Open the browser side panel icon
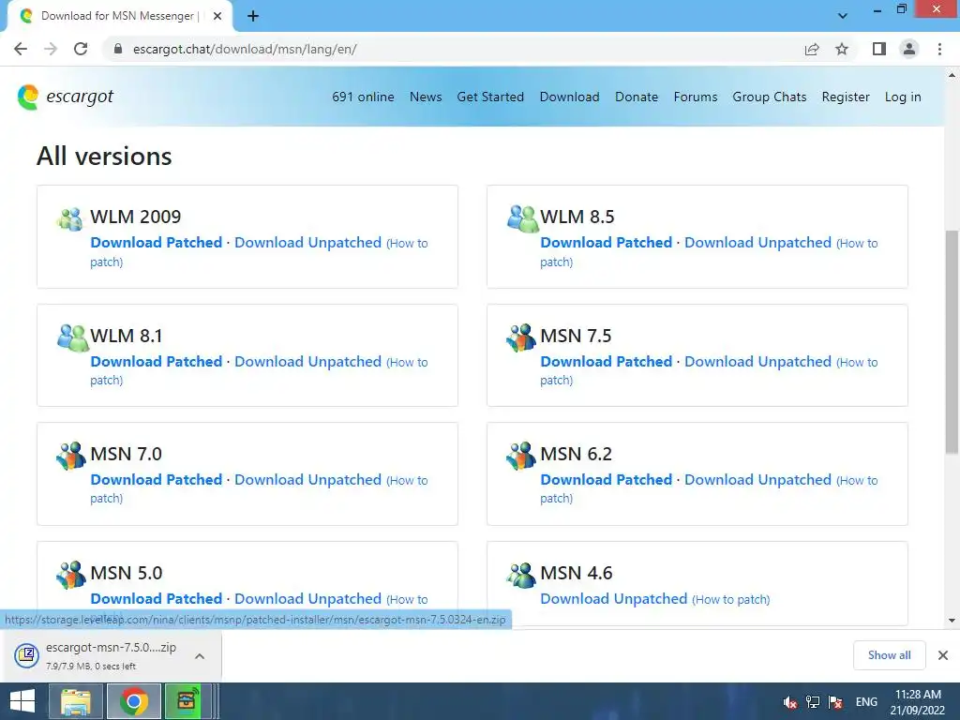 tap(879, 49)
